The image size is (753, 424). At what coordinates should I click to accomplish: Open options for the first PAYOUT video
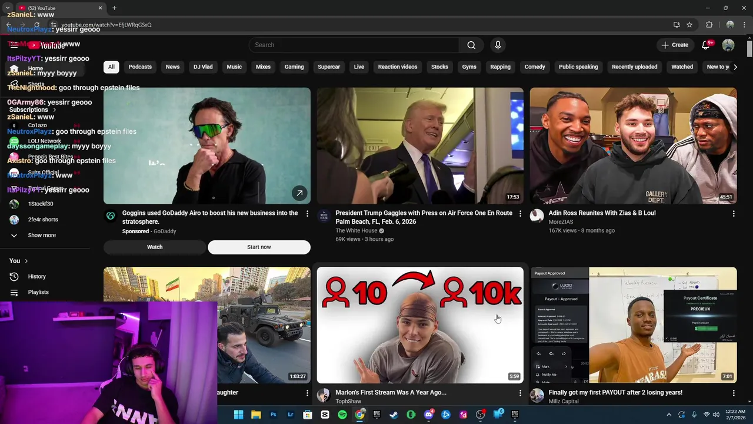(733, 393)
